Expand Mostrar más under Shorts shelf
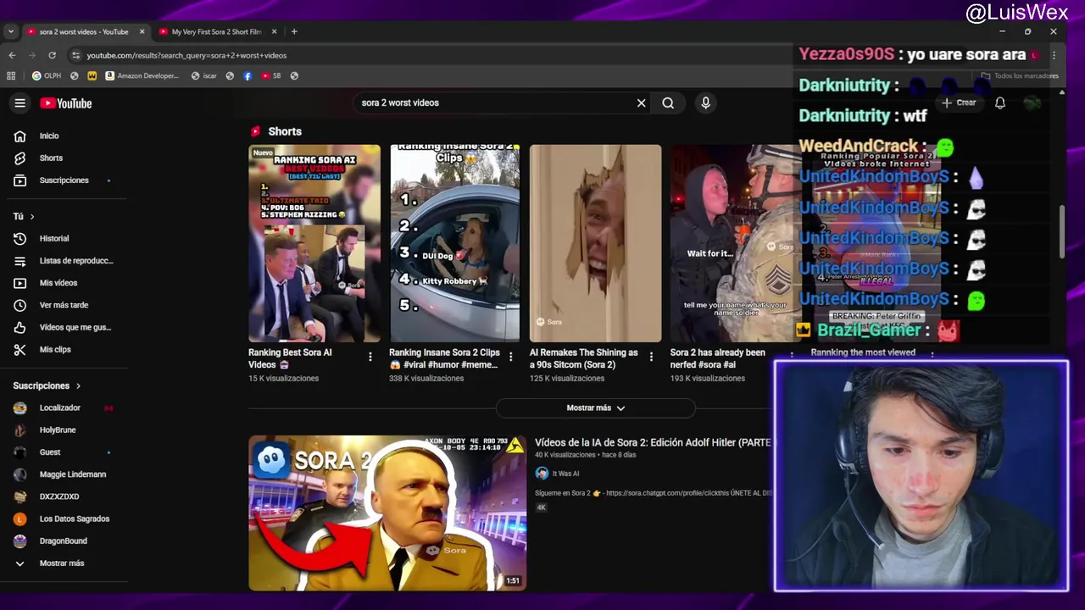The width and height of the screenshot is (1085, 610). tap(595, 408)
